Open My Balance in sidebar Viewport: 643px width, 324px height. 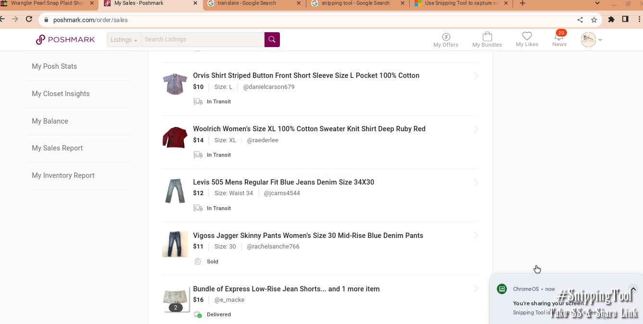click(50, 121)
